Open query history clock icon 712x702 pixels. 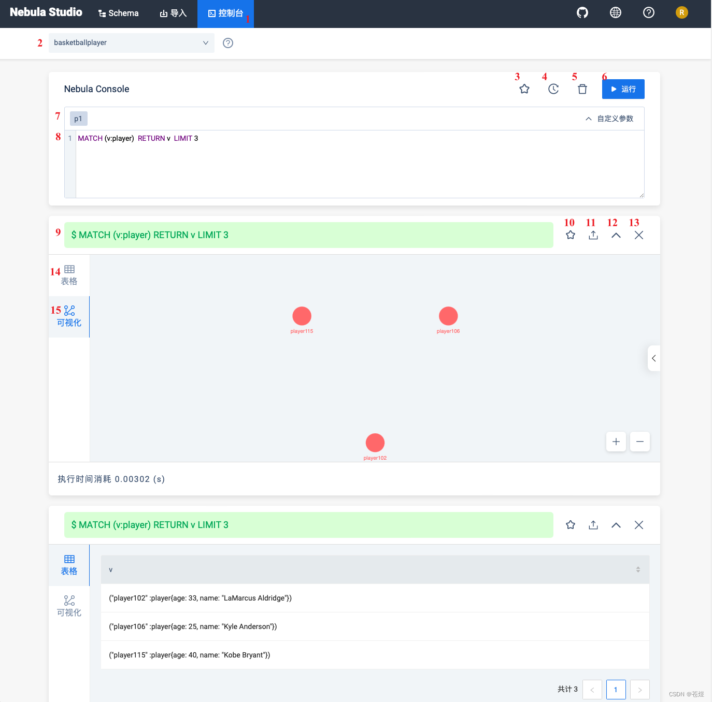tap(553, 89)
